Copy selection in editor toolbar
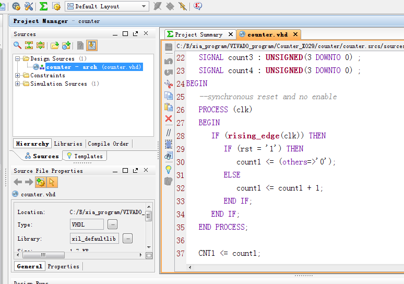The width and height of the screenshot is (404, 284). coord(169,96)
